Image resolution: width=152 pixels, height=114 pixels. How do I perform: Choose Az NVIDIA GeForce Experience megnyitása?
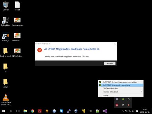(x=121, y=82)
